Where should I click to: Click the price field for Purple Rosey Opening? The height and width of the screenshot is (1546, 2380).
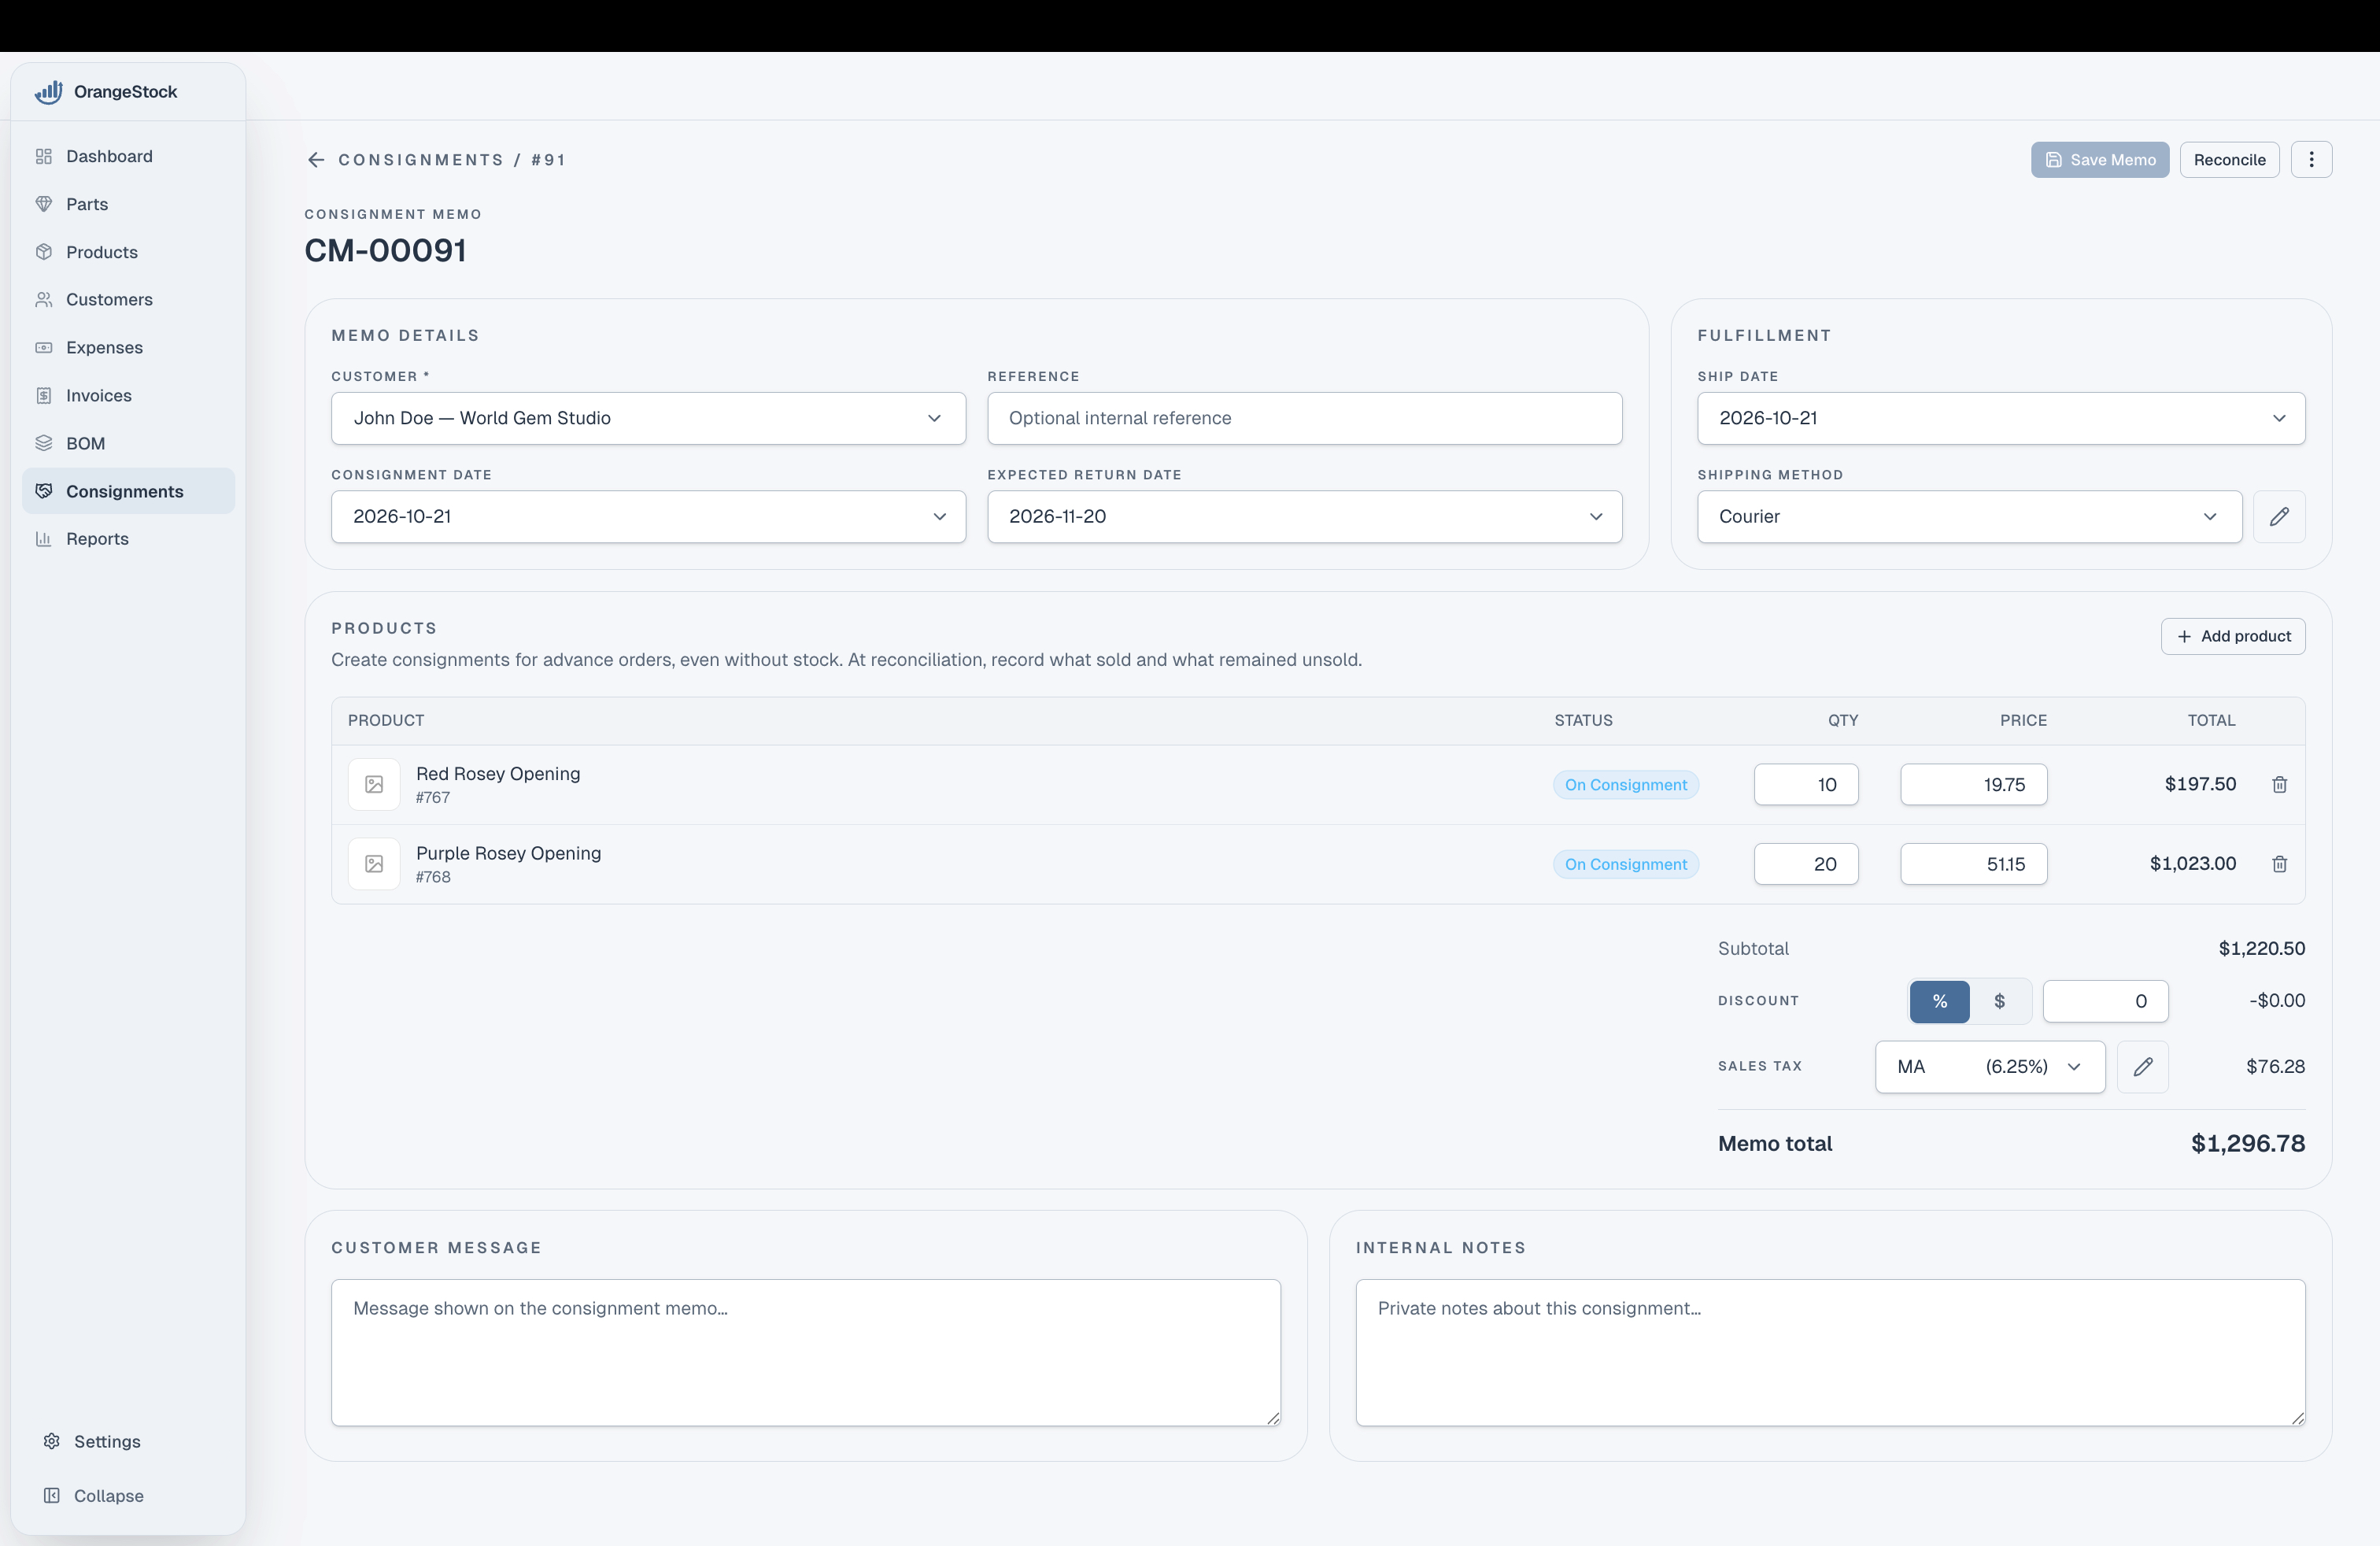tap(1973, 864)
